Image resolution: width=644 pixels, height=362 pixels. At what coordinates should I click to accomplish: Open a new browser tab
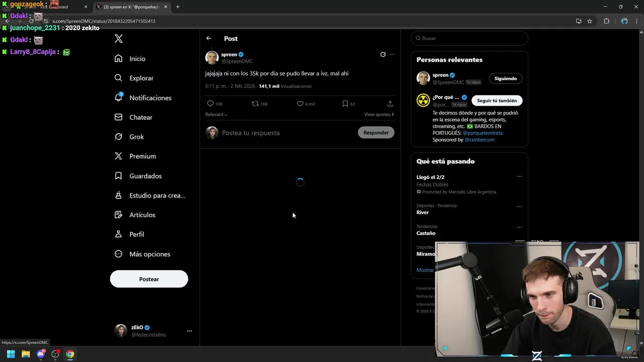click(178, 7)
